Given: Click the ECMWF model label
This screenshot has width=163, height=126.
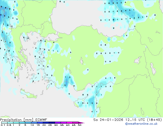Looking at the screenshot, I should (41, 120).
